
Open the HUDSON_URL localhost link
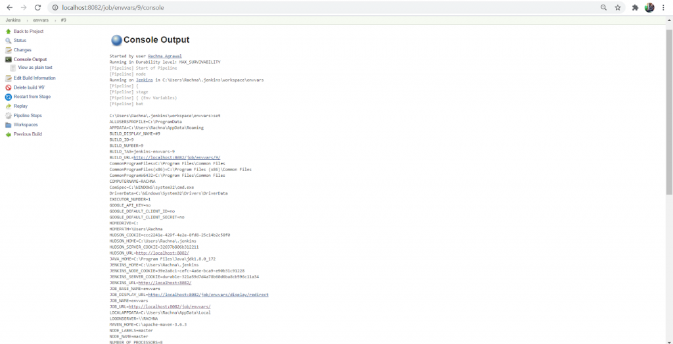click(163, 253)
